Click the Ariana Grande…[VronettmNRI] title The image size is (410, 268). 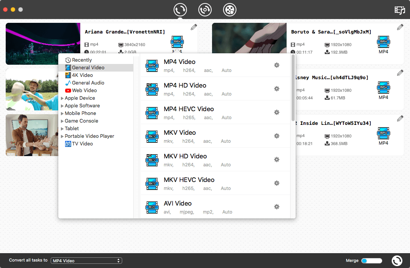125,32
